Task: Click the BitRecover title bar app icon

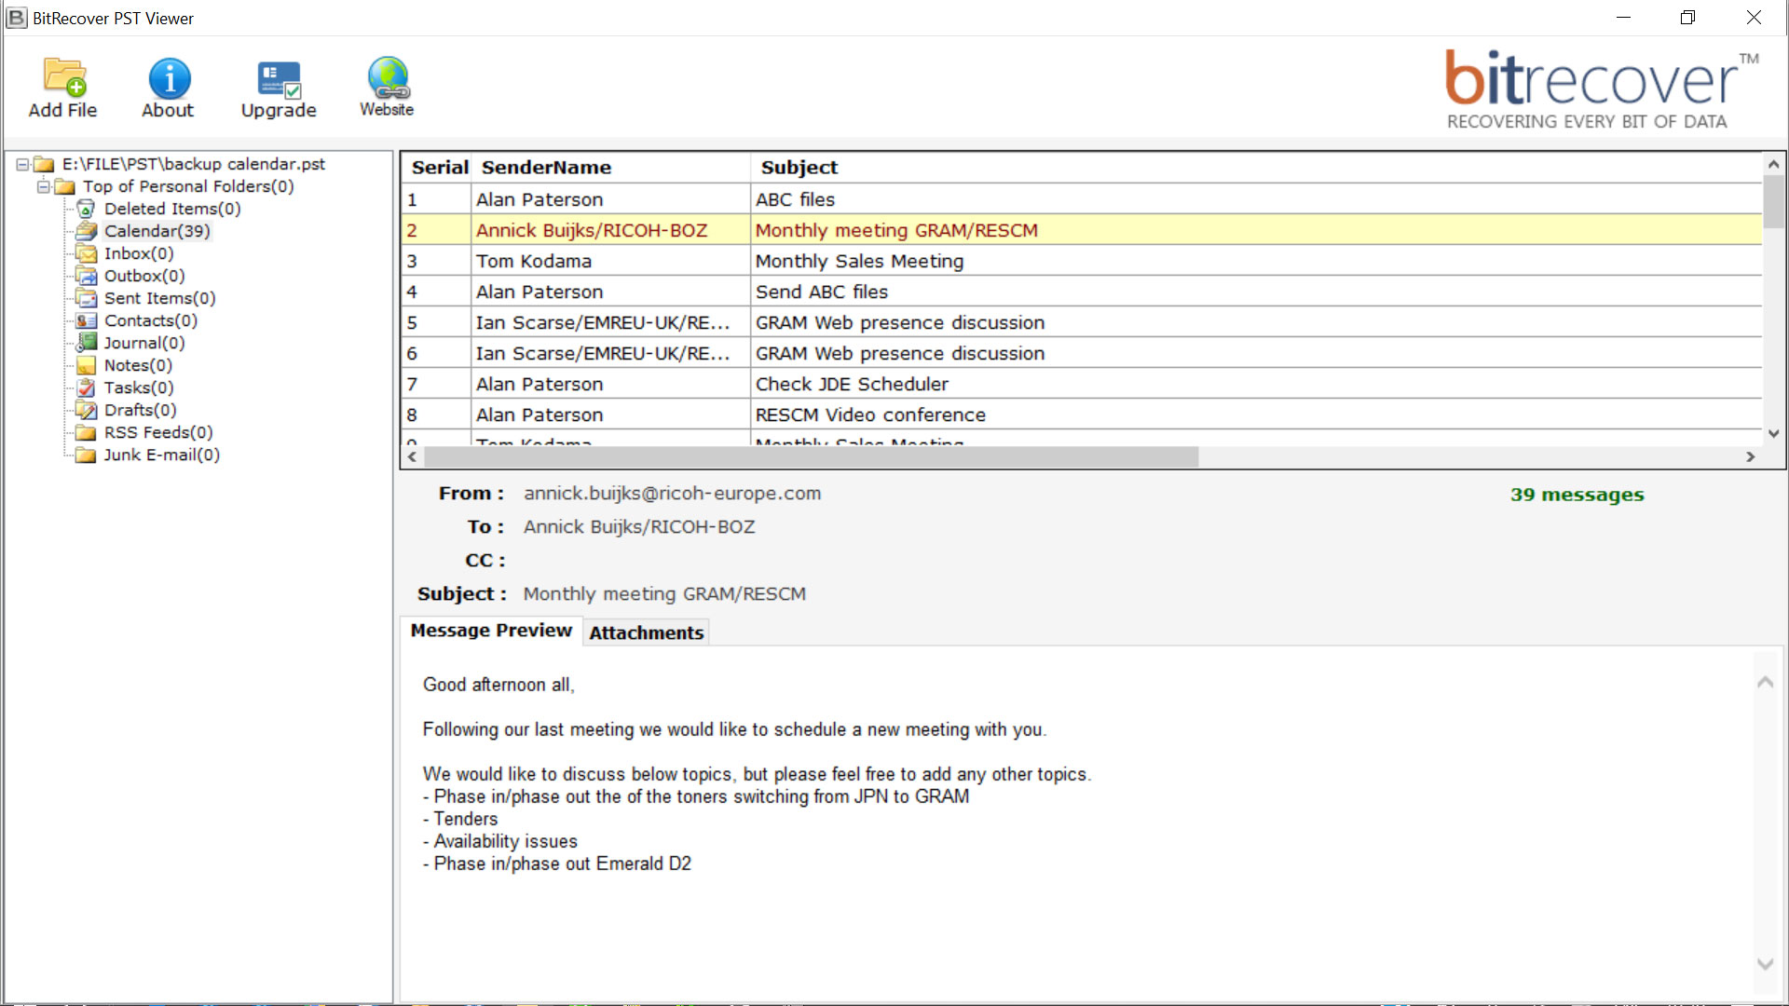Action: click(x=17, y=18)
